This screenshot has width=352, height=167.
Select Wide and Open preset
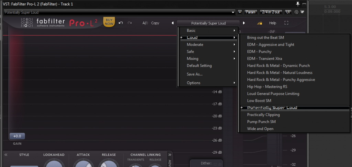295,129
